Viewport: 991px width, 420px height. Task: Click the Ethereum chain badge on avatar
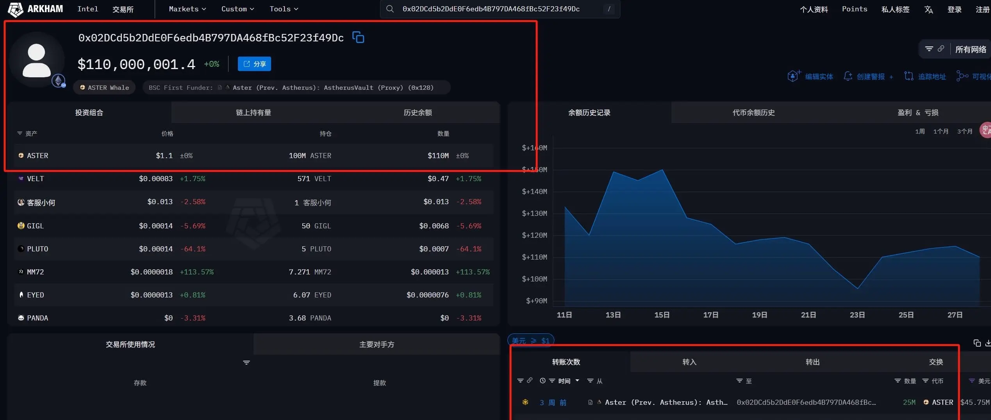point(59,81)
